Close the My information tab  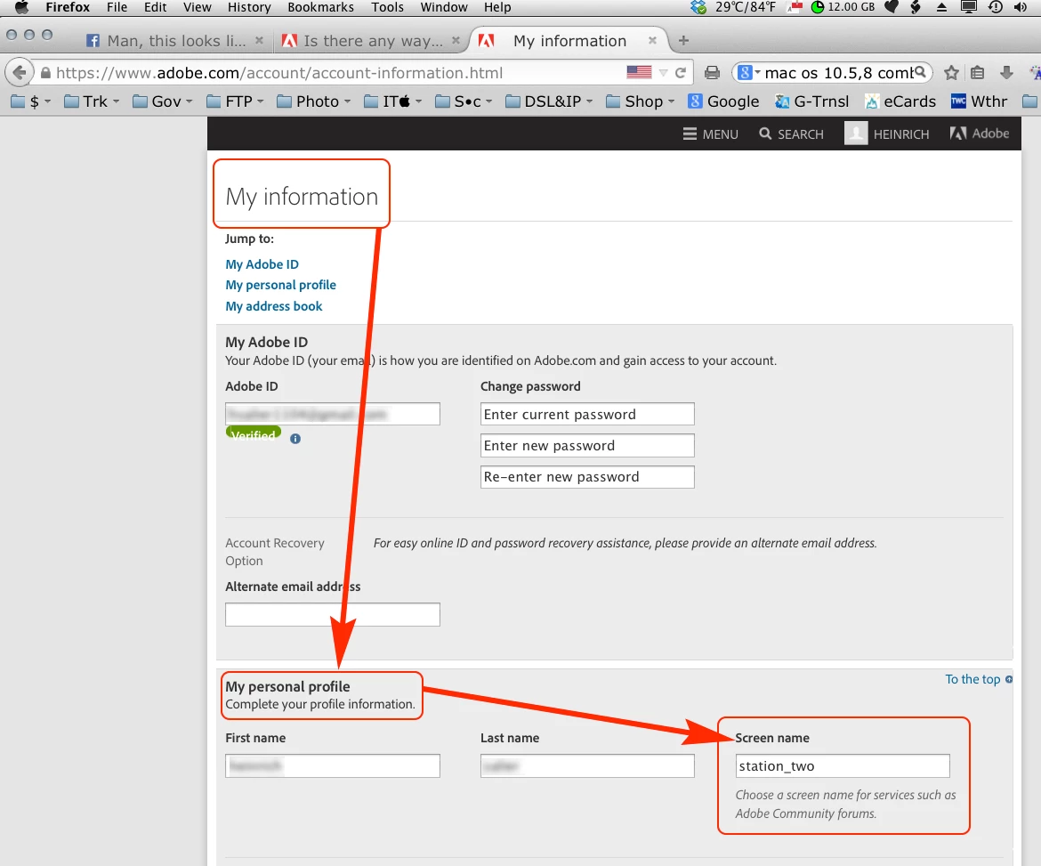tap(652, 41)
